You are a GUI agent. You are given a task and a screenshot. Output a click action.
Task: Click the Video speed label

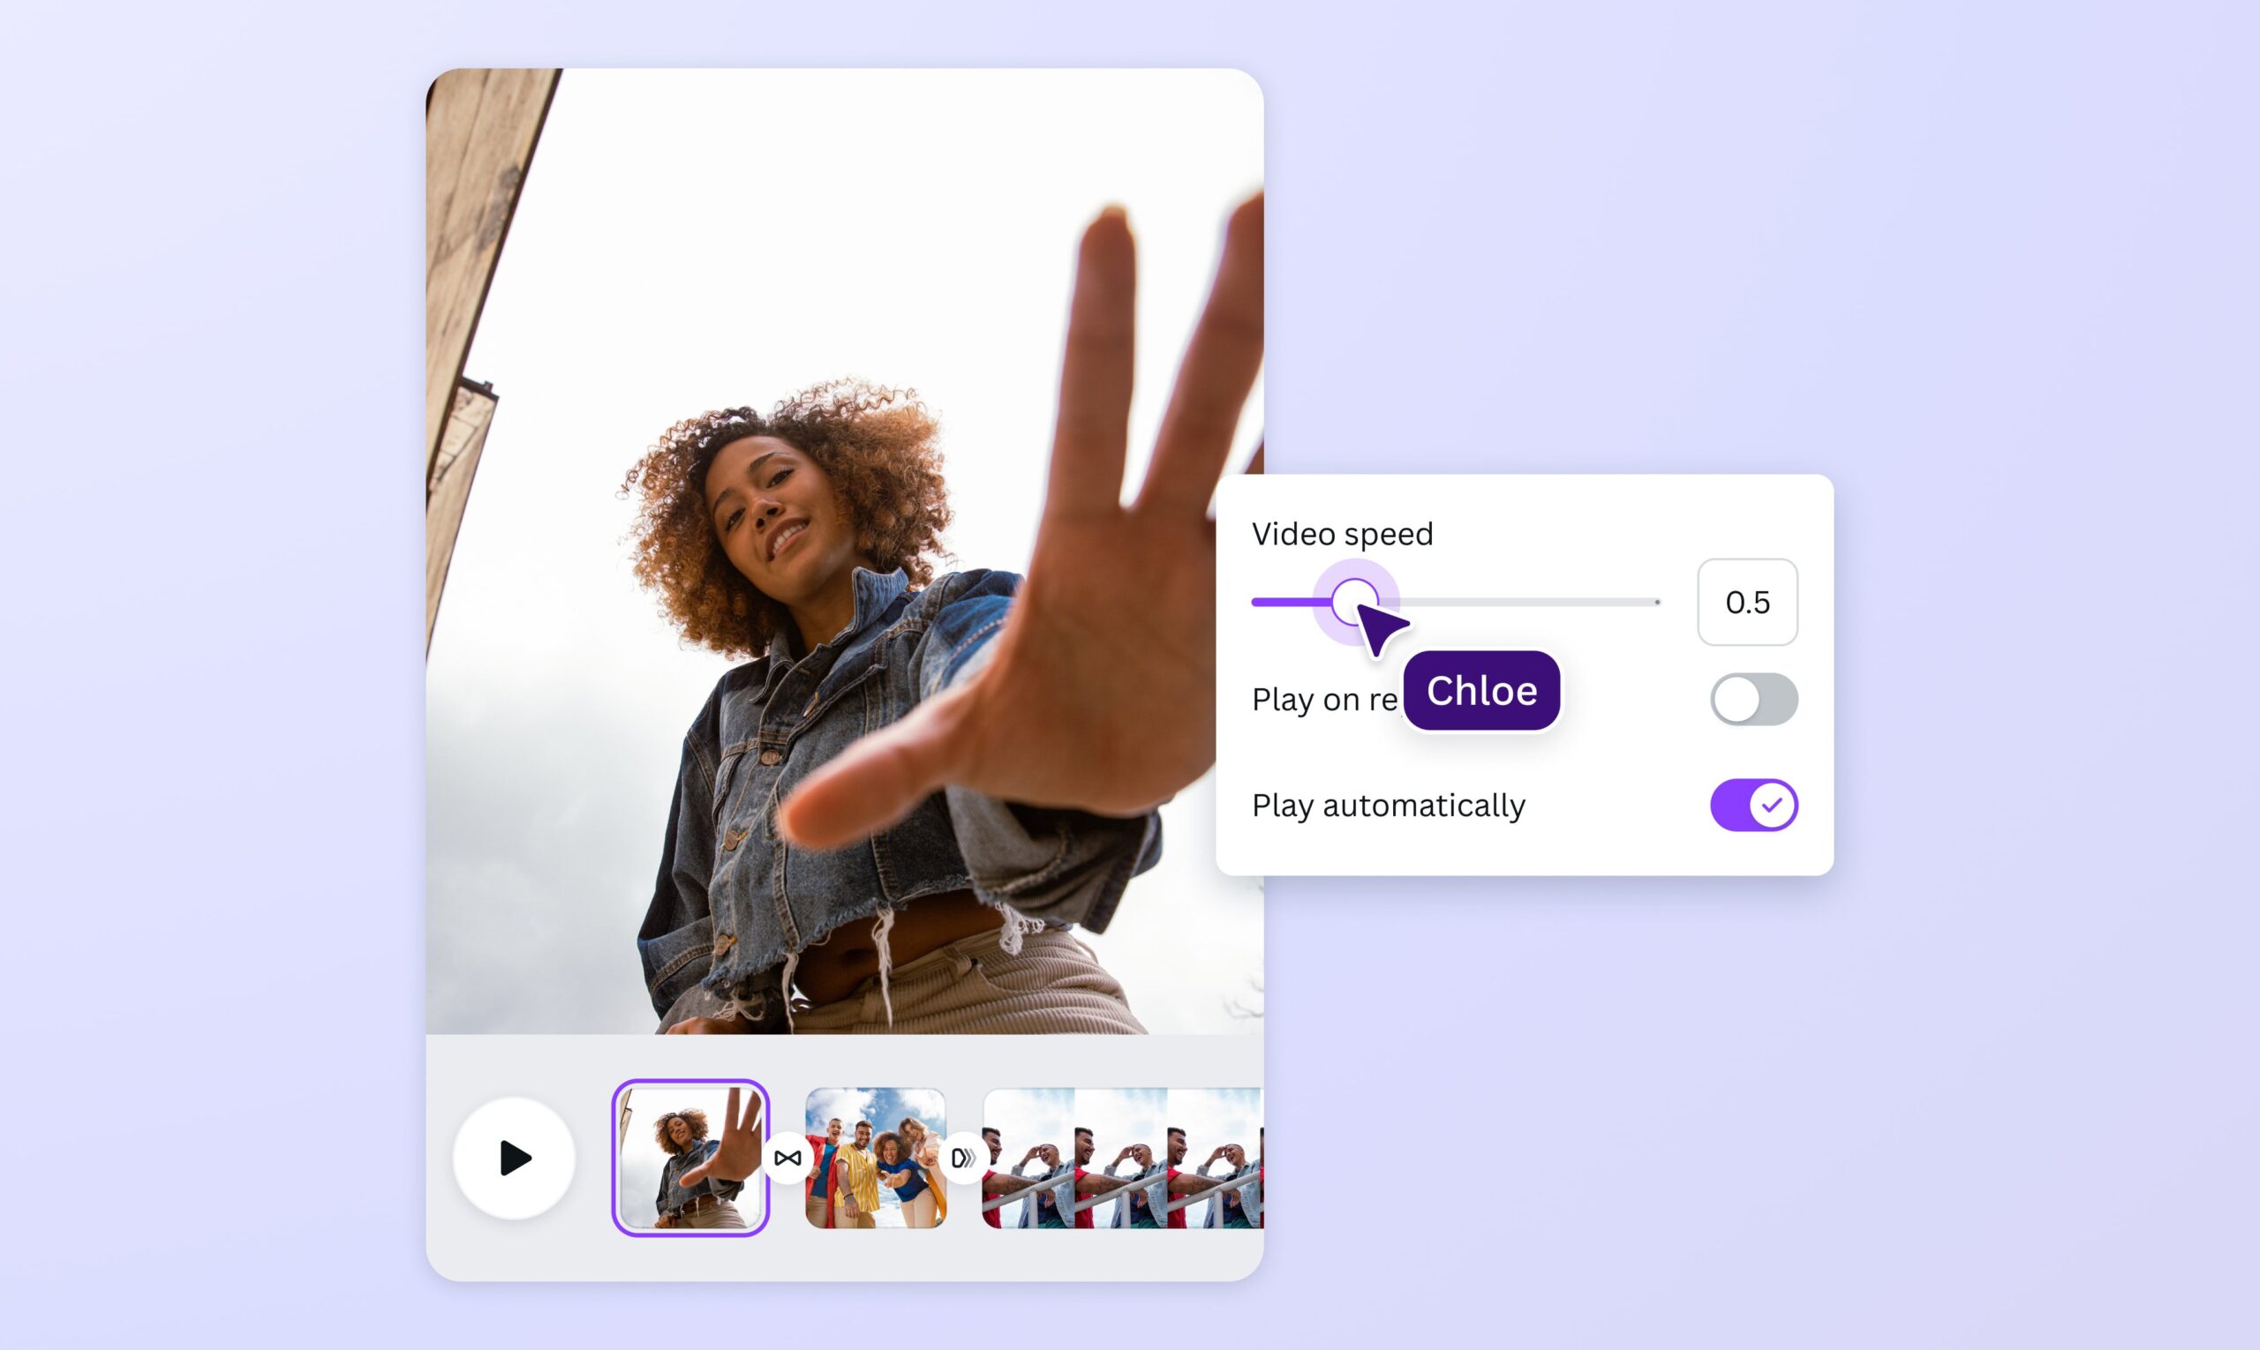pyautogui.click(x=1343, y=535)
